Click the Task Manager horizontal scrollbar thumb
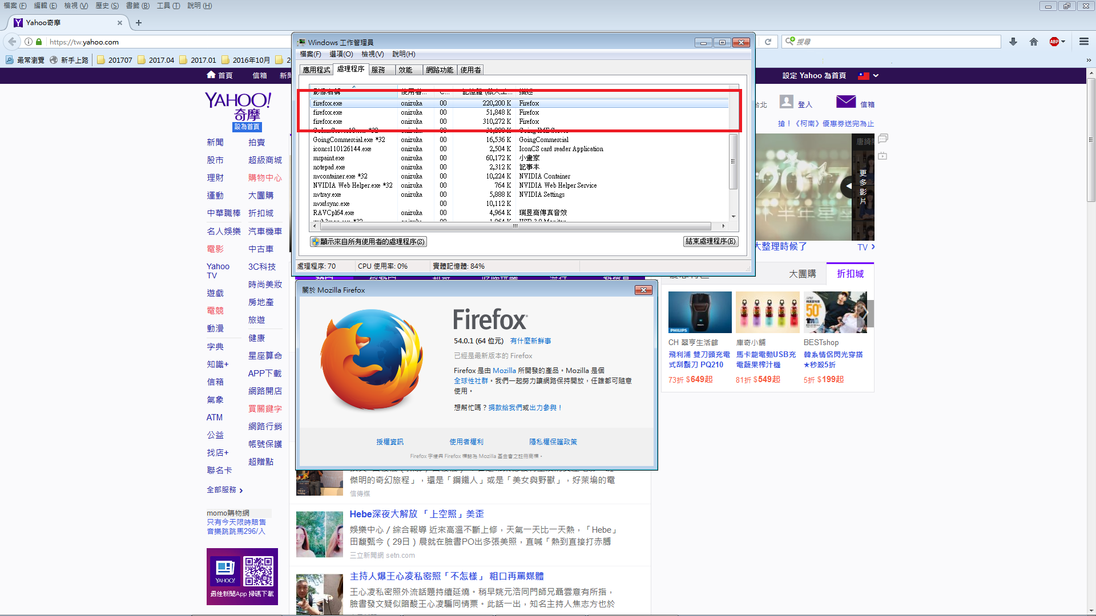Screen dimensions: 1096x616 pos(515,226)
